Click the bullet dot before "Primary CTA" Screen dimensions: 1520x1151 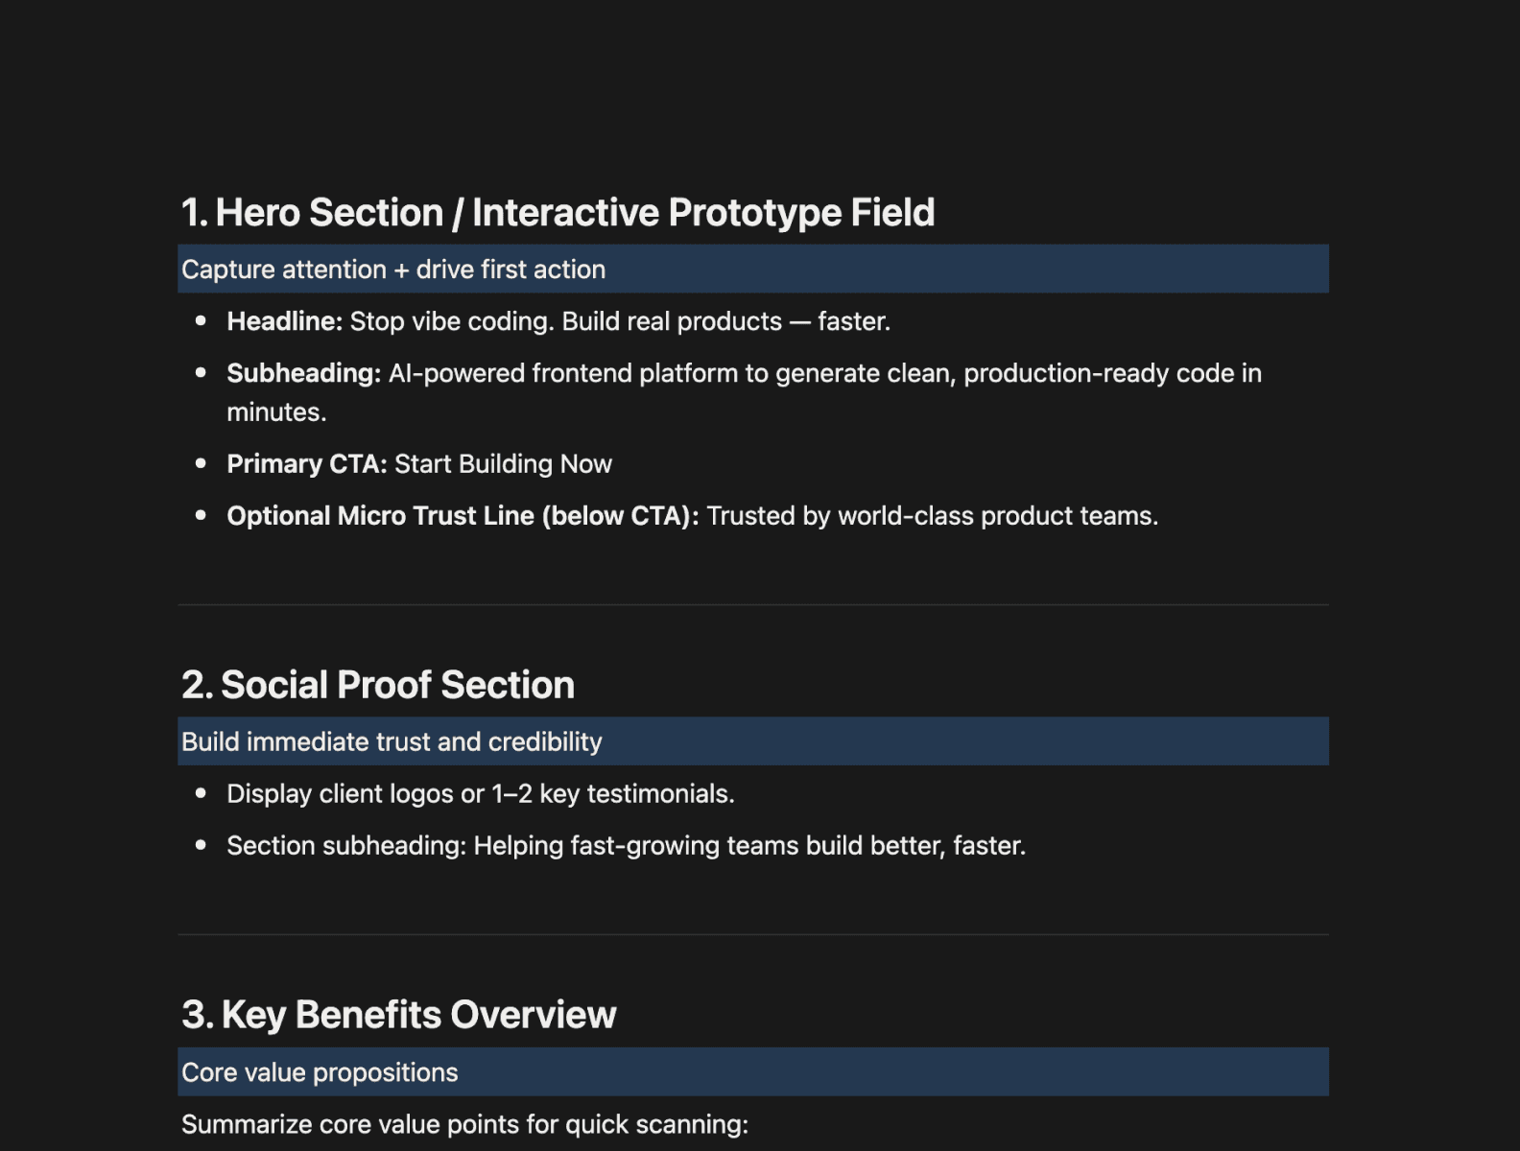click(x=201, y=463)
